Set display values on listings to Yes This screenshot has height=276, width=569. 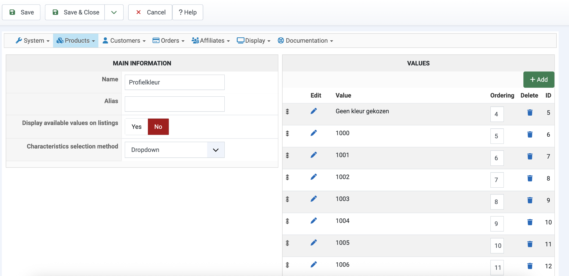(136, 127)
